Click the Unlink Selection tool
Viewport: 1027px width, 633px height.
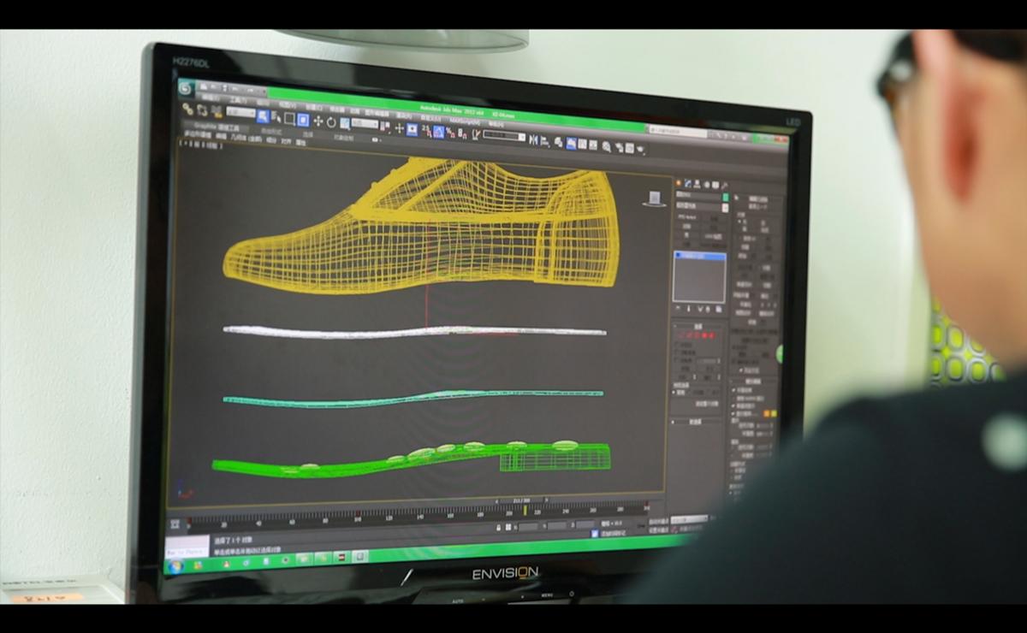(x=202, y=110)
